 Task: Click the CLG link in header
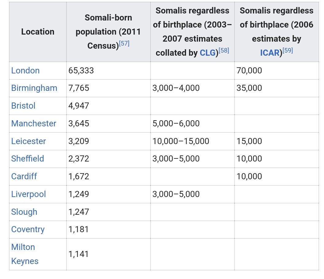point(208,53)
